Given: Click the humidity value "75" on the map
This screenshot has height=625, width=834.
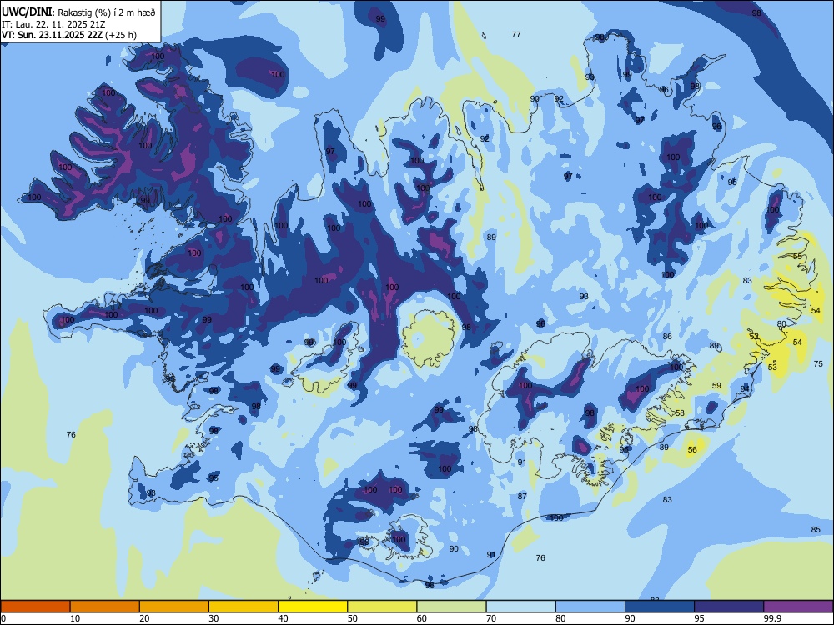Looking at the screenshot, I should pos(818,363).
